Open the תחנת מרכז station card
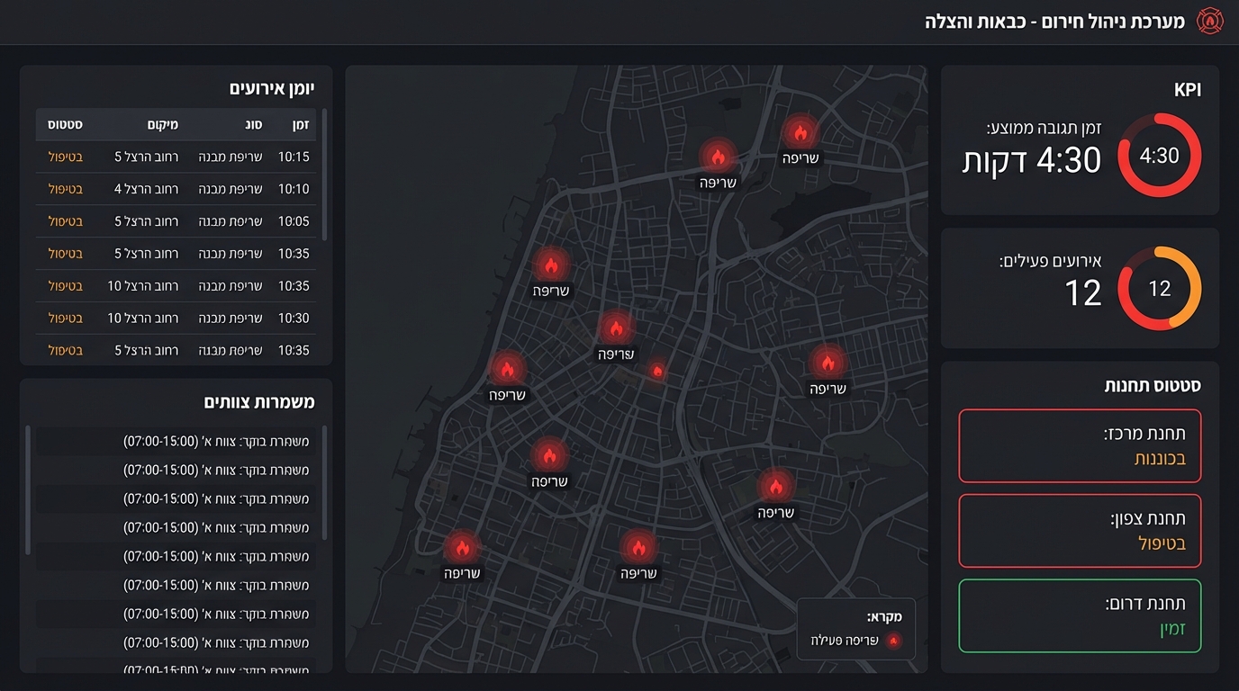Viewport: 1239px width, 691px height. [1080, 446]
